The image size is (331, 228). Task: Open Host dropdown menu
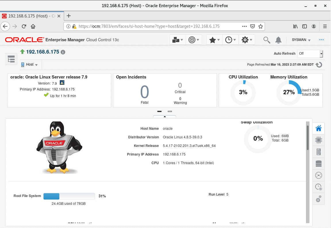[x=29, y=64]
